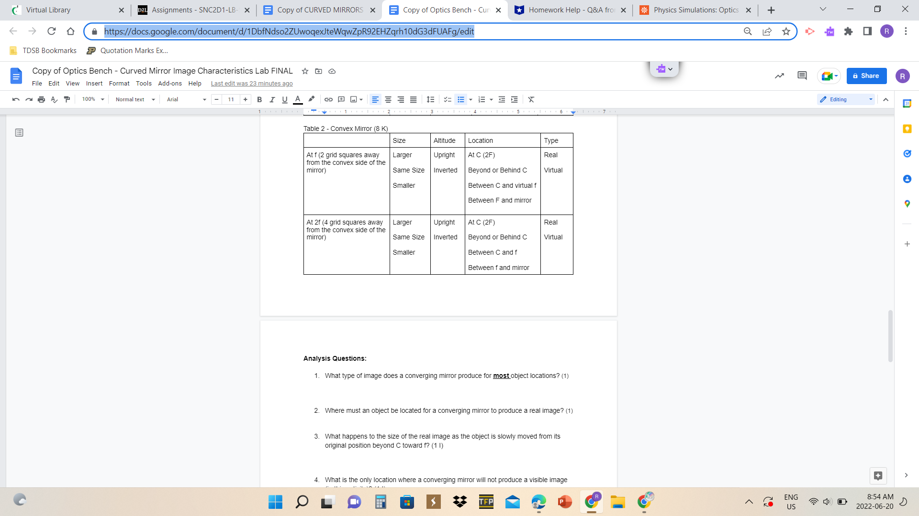Screen dimensions: 919x516
Task: Click the Share button
Action: [x=866, y=75]
